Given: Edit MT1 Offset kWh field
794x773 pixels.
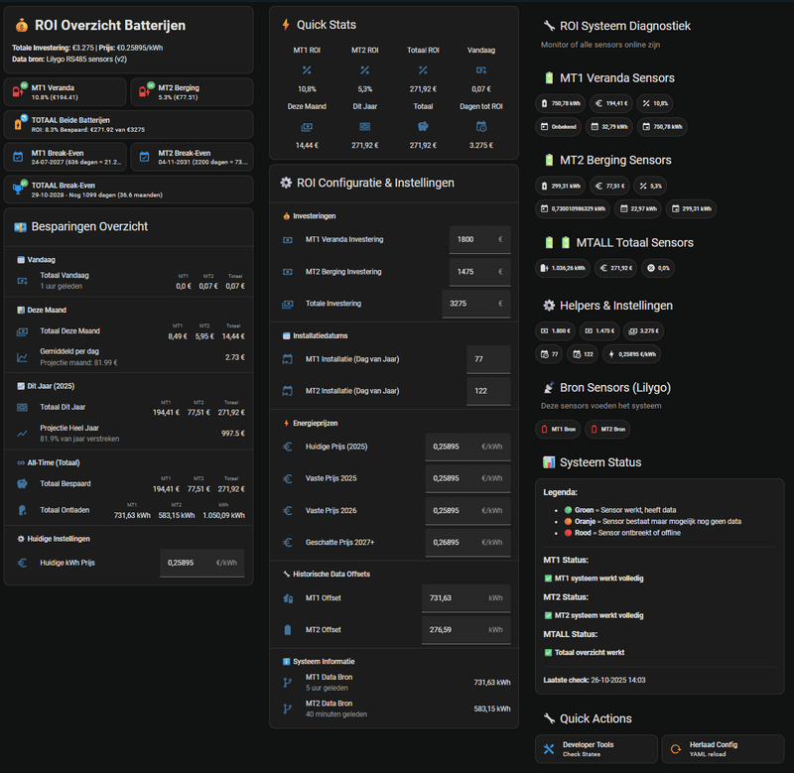Looking at the screenshot, I should [465, 598].
